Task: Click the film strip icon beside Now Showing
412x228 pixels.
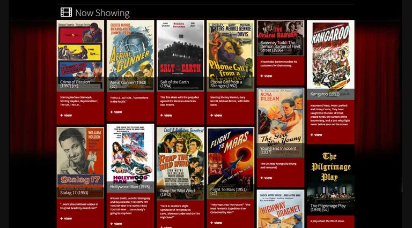Action: click(66, 12)
